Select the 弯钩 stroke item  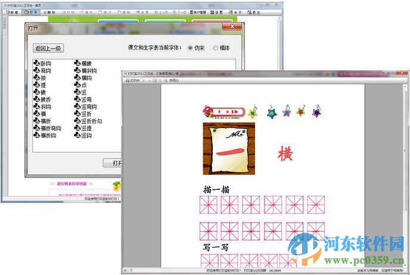pos(42,70)
